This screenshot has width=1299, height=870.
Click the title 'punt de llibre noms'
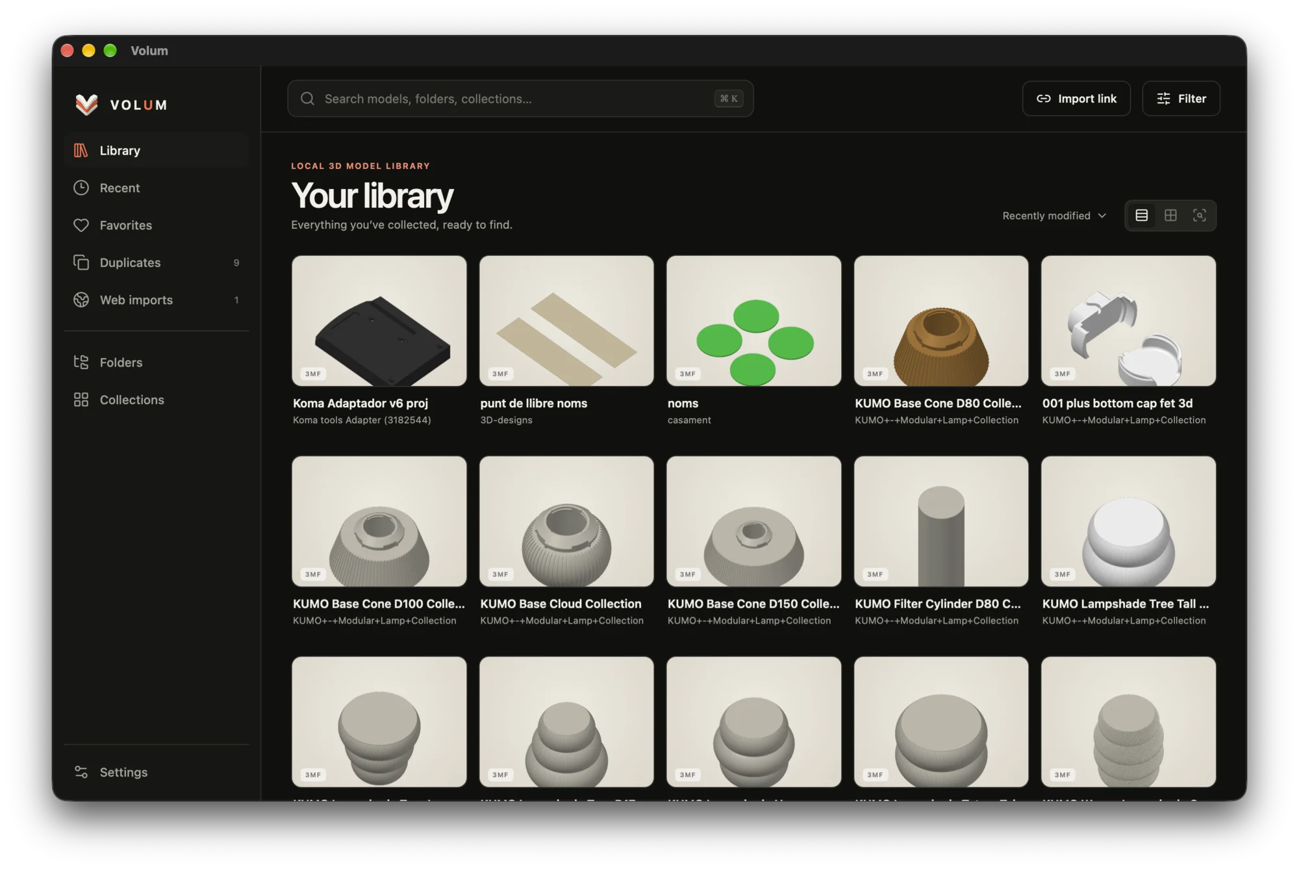(534, 403)
